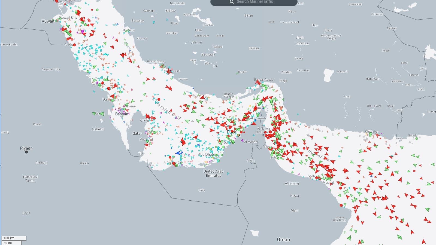
Task: Click the Hotat Bani Tamim label
Action: (30, 179)
